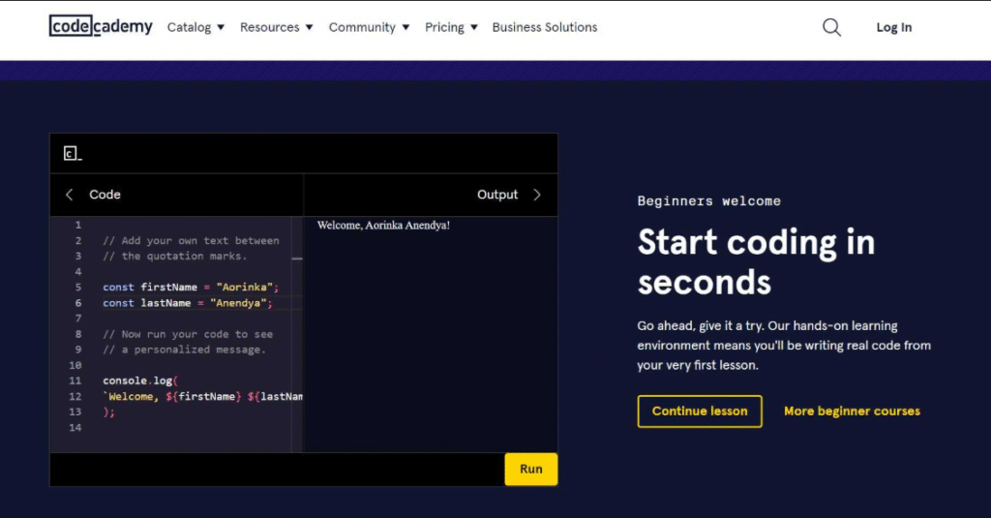Switch to the Code tab
Image resolution: width=991 pixels, height=518 pixels.
tap(105, 195)
